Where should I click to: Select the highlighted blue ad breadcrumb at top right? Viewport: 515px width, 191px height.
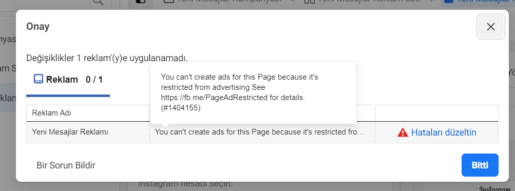(x=478, y=2)
